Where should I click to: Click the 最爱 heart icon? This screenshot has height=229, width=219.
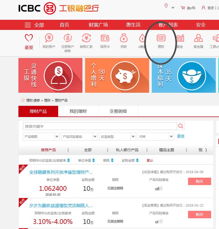coord(29,38)
